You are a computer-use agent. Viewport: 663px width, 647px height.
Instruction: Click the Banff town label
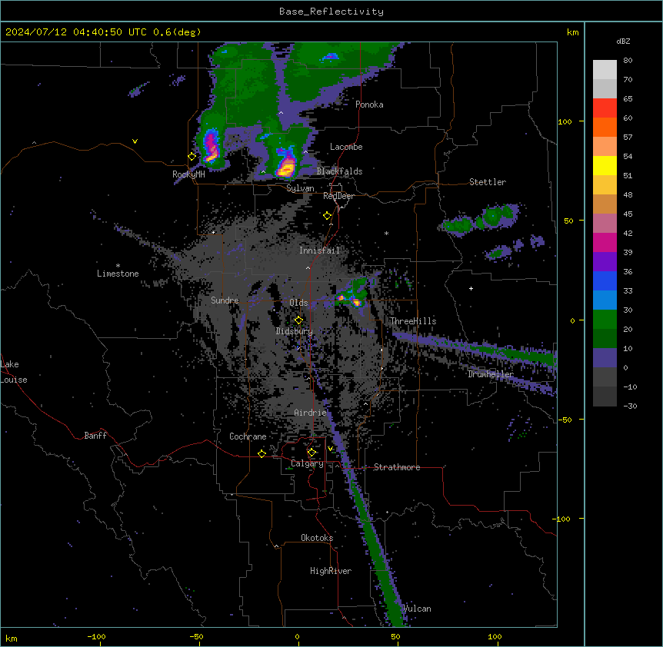click(95, 436)
